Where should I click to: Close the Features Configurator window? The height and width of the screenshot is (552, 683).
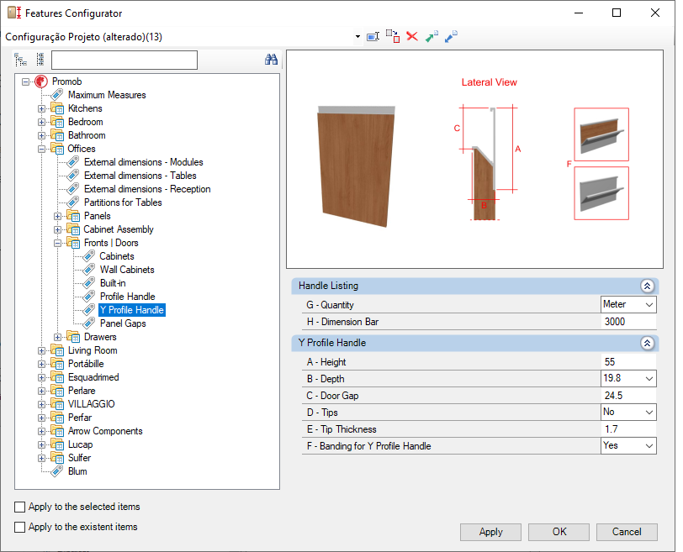tap(654, 13)
